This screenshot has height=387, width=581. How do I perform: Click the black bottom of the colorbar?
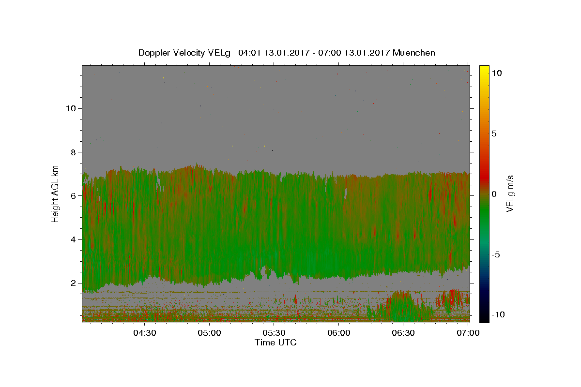484,319
